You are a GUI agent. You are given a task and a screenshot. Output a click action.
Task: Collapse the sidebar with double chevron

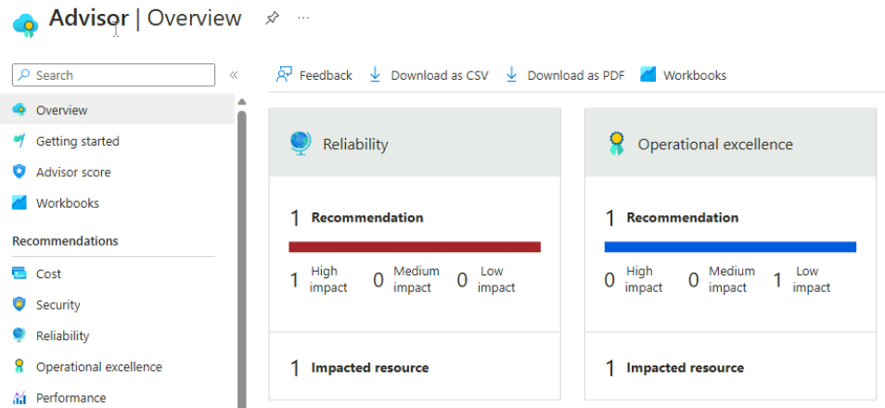pos(234,75)
